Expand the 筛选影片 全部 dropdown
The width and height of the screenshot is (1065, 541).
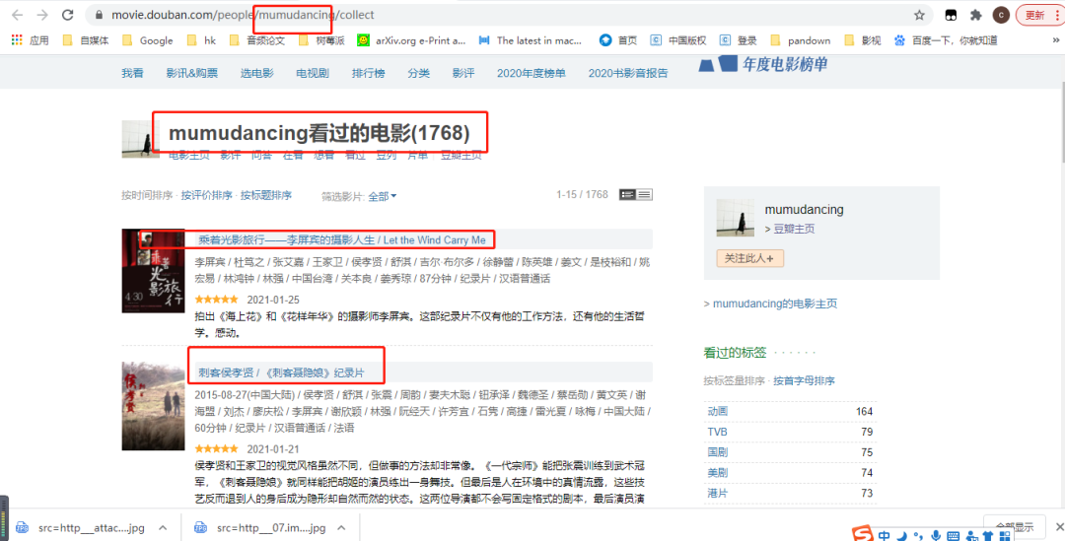383,196
